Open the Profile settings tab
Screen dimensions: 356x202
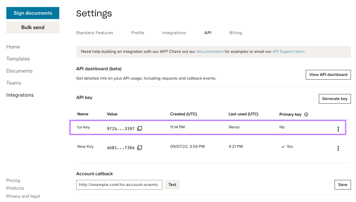137,32
